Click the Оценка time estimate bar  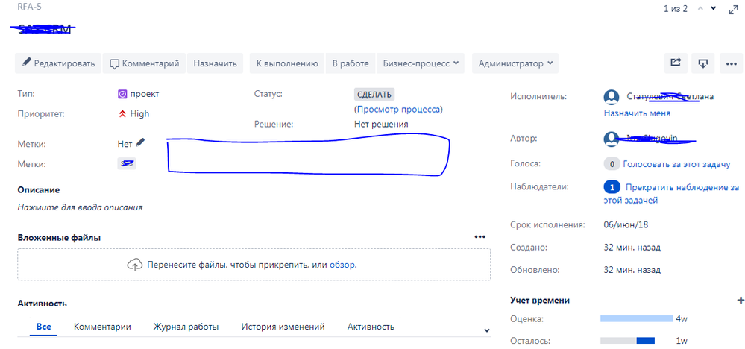pos(635,319)
